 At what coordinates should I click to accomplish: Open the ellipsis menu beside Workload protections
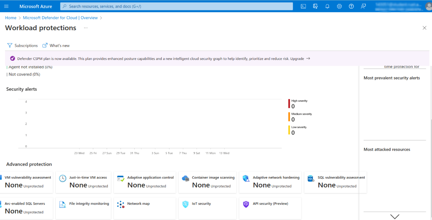[x=86, y=28]
